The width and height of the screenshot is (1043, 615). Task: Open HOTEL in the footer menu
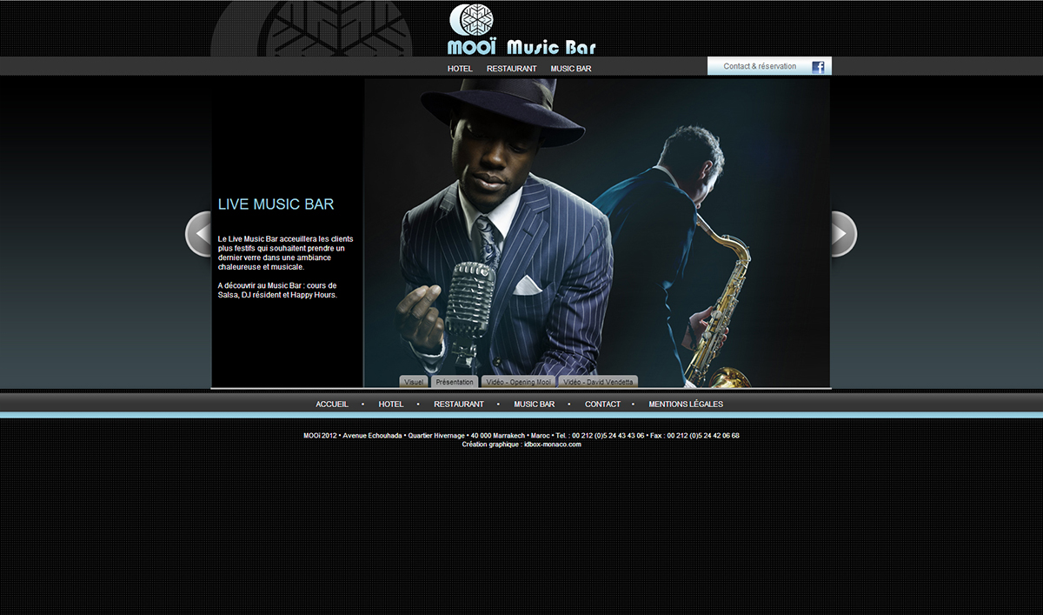391,404
